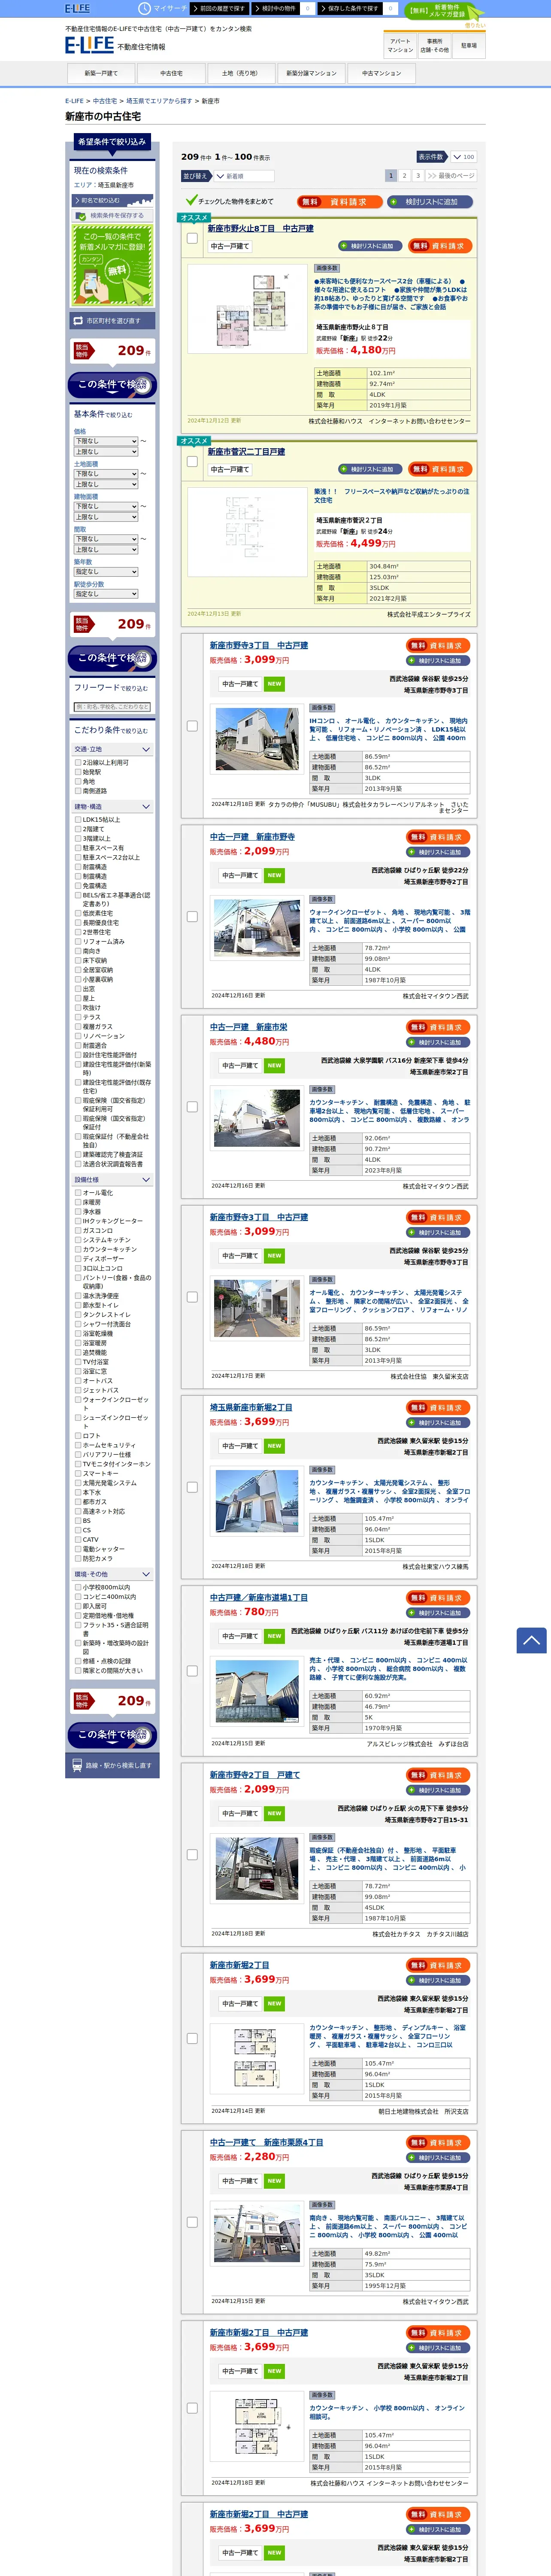551x2576 pixels.
Task: Tick オール電化 checkbox
Action: pos(78,1193)
